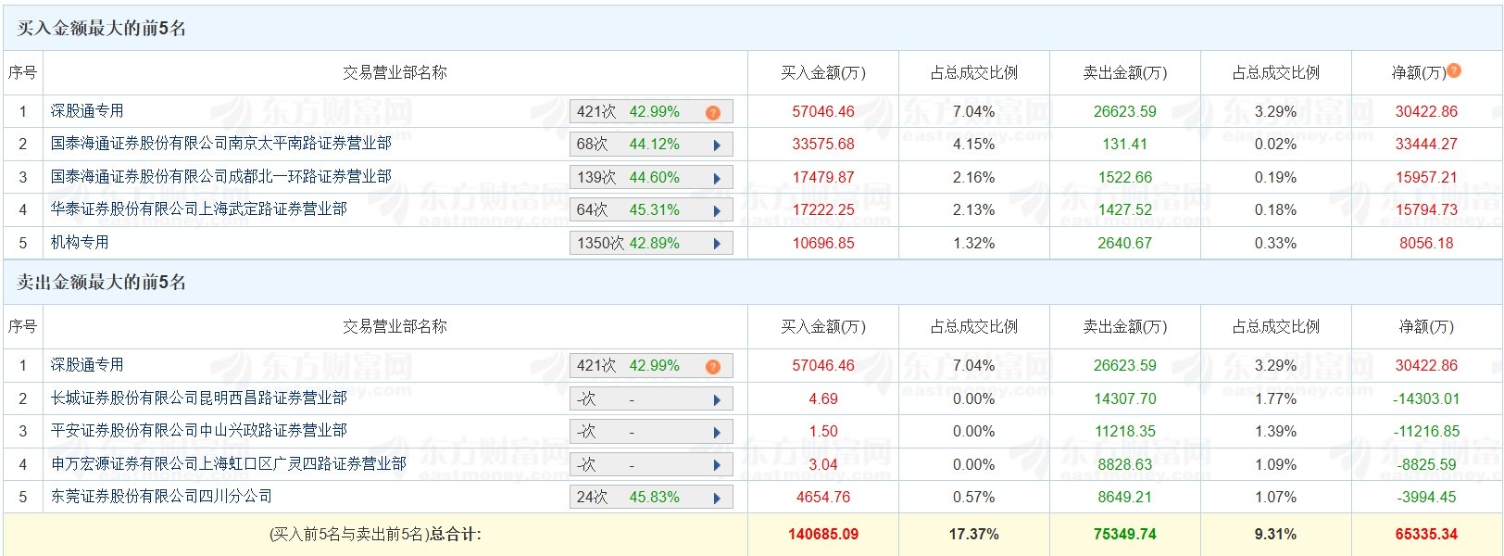Select buy amount 10696.85
Image resolution: width=1504 pixels, height=556 pixels.
823,244
